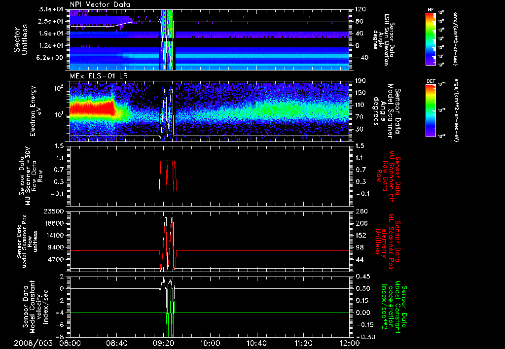Click the "260" telemetry tick label

[361, 211]
